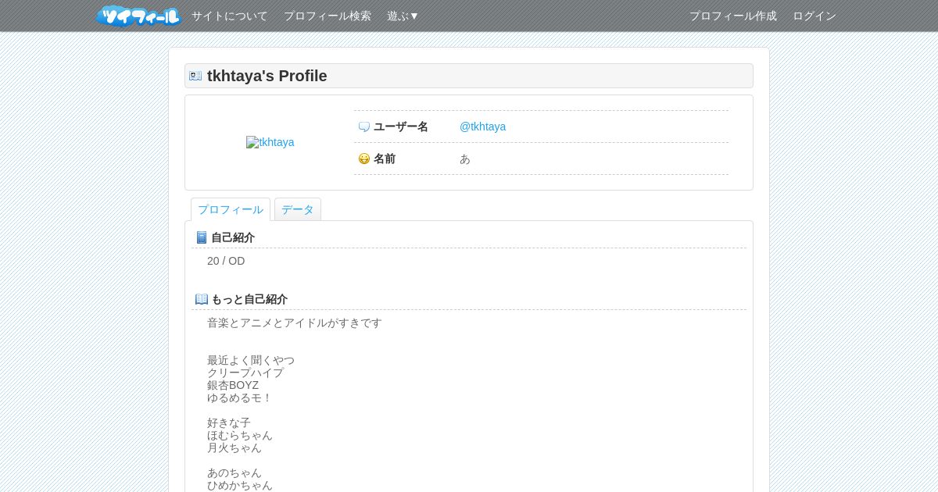Viewport: 938px width, 492px height.
Task: Click the speech bubble icon next to ユーザー名
Action: pyautogui.click(x=364, y=127)
